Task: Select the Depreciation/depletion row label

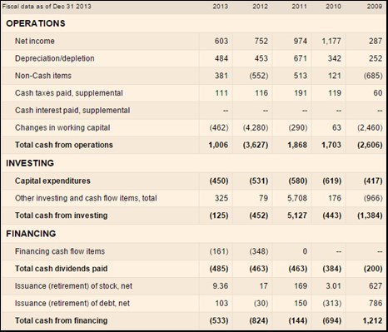Action: click(55, 58)
